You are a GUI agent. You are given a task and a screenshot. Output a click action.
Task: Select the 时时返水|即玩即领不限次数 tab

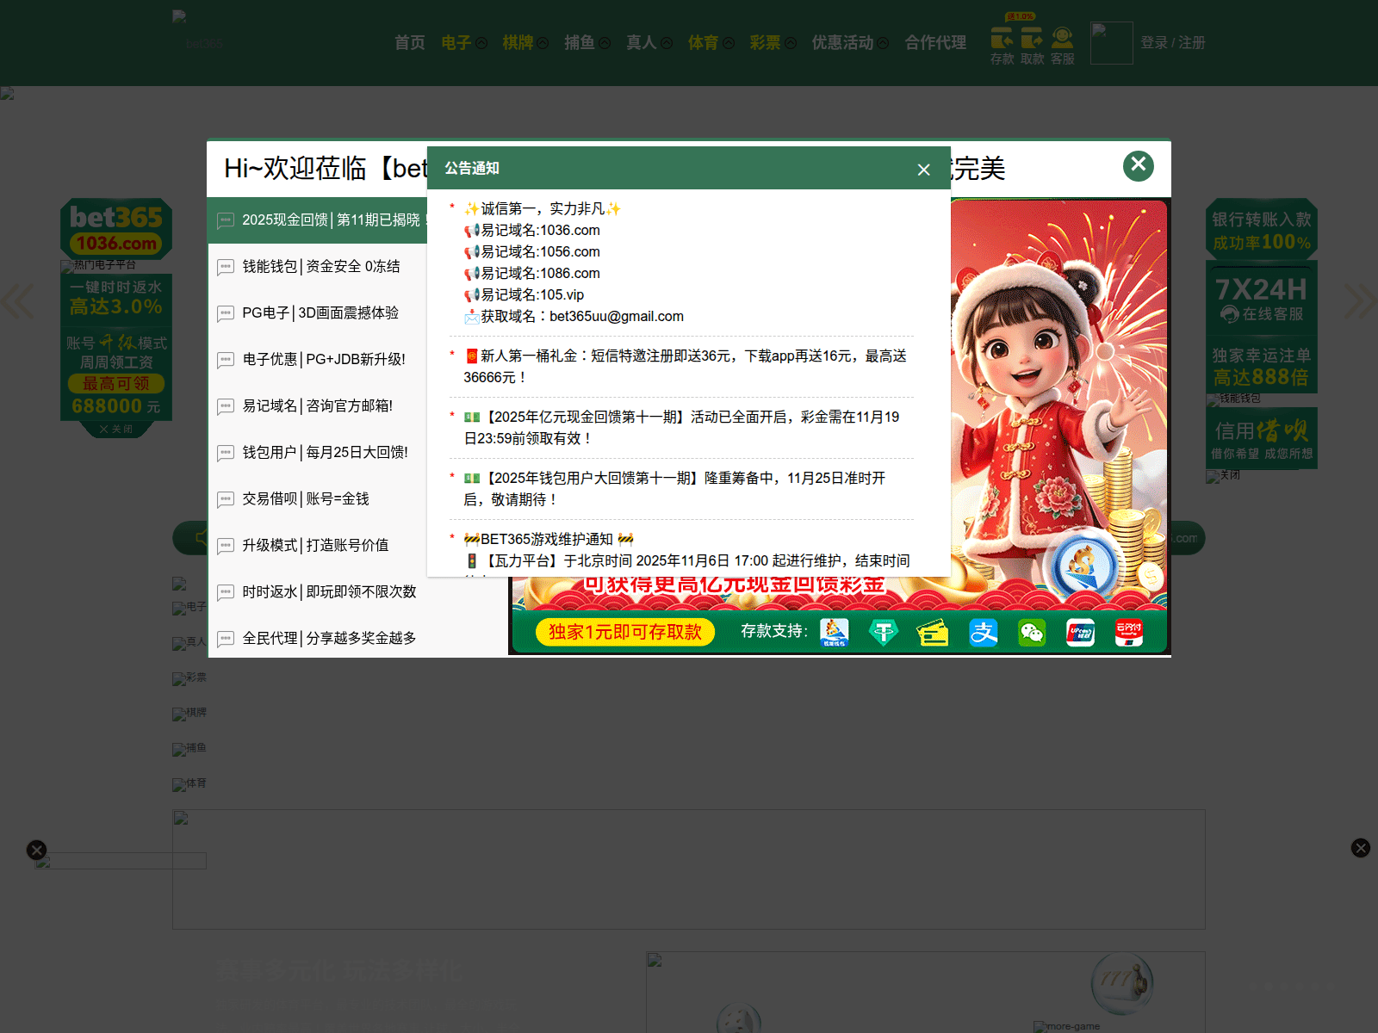(357, 592)
